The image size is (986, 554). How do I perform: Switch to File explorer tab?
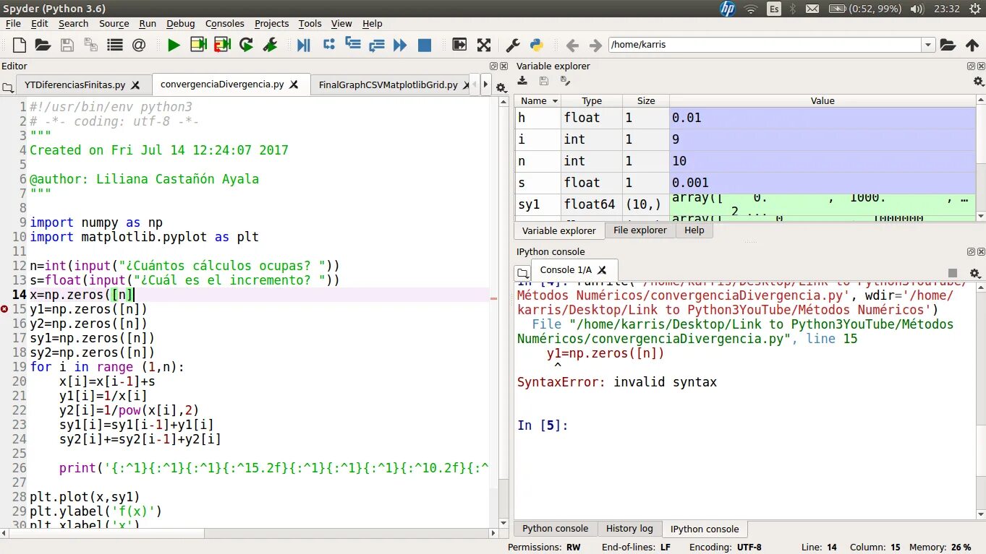click(x=640, y=230)
